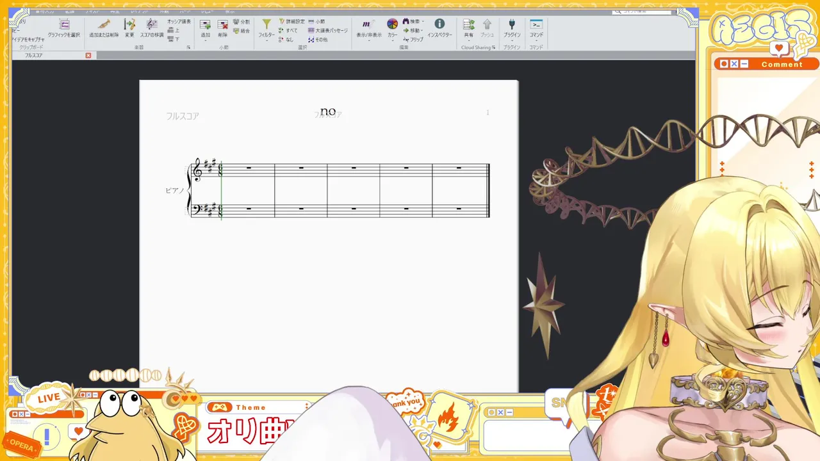Click select Bars (小節) option
The width and height of the screenshot is (820, 461).
pos(316,22)
